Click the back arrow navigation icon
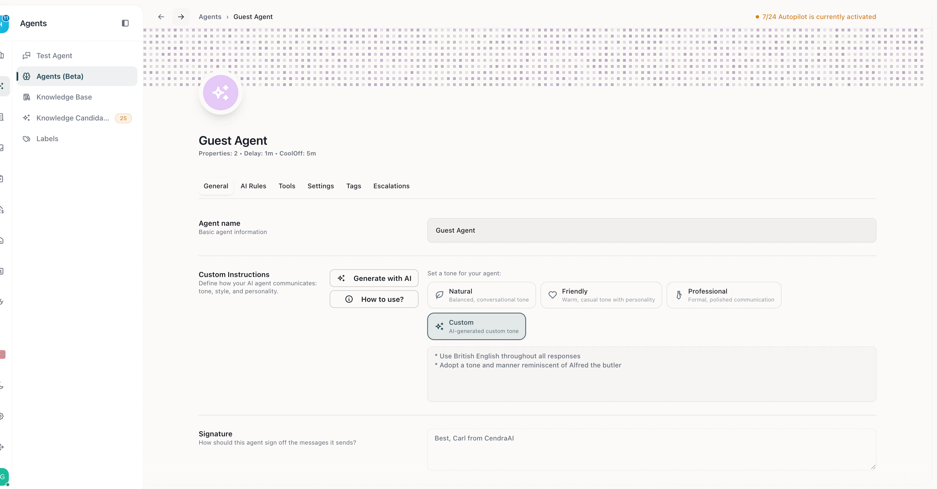 tap(161, 17)
